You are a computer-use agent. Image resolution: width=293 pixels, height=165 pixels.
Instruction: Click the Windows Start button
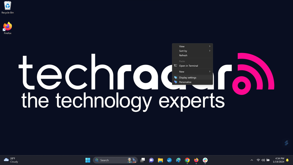88,160
